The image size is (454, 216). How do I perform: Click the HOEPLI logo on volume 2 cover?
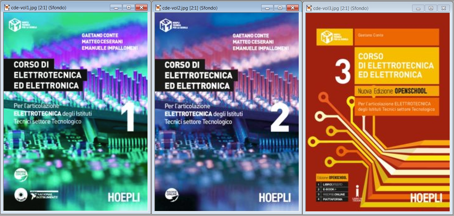click(275, 197)
